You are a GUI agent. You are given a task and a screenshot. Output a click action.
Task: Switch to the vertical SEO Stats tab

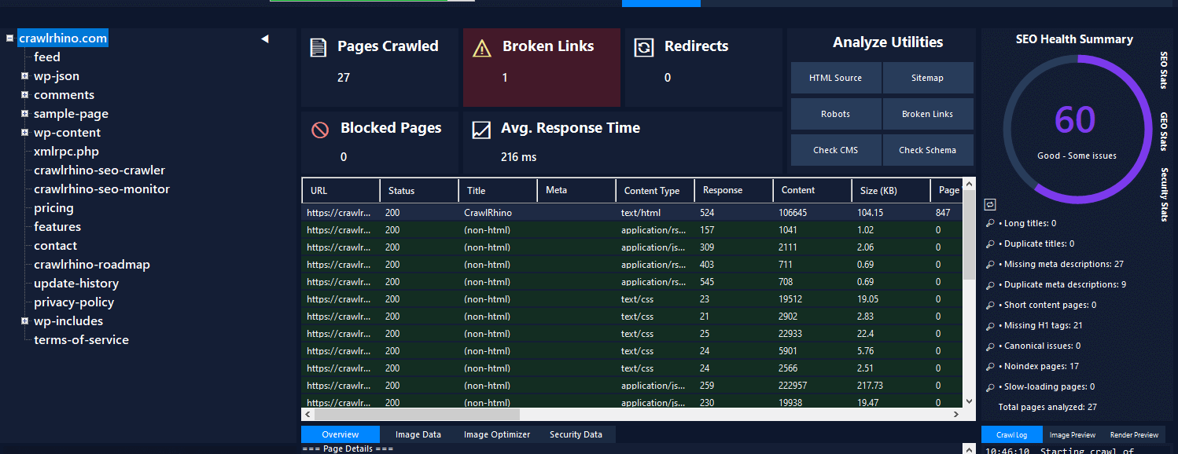[x=1164, y=70]
